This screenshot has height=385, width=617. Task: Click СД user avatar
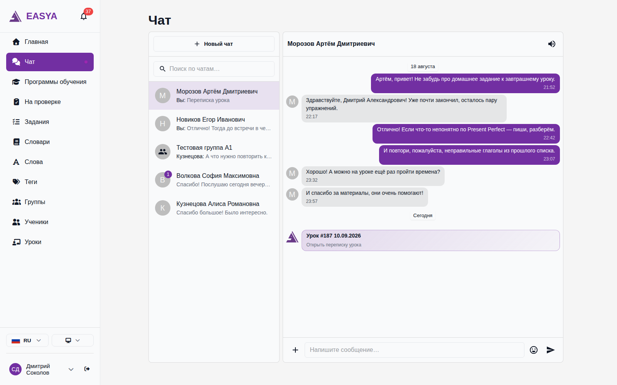15,369
